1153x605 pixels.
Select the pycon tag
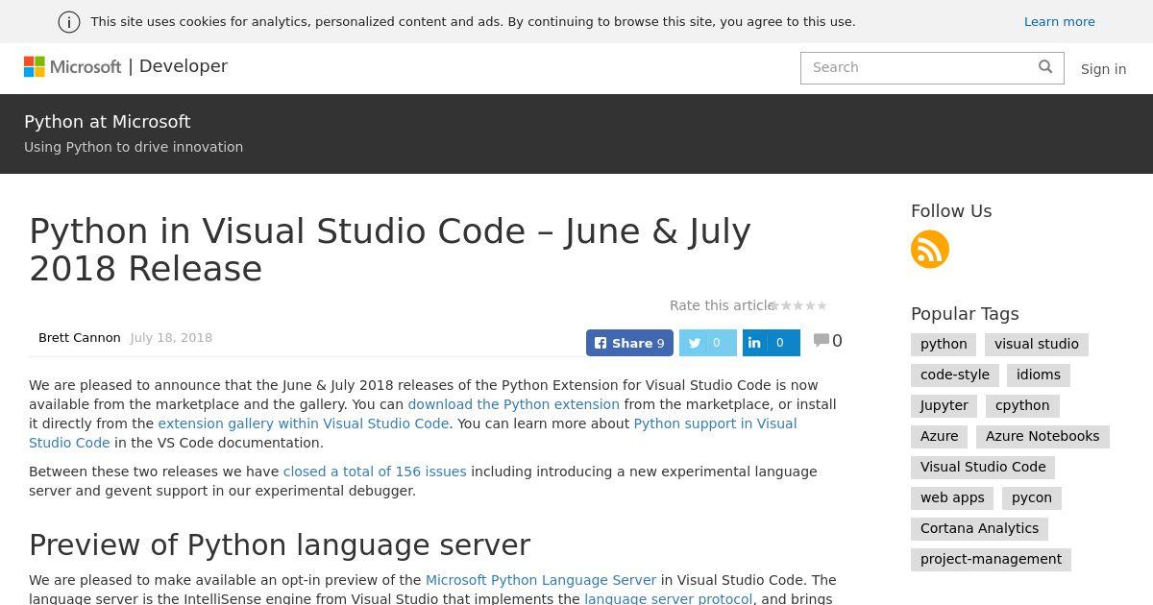click(1032, 498)
